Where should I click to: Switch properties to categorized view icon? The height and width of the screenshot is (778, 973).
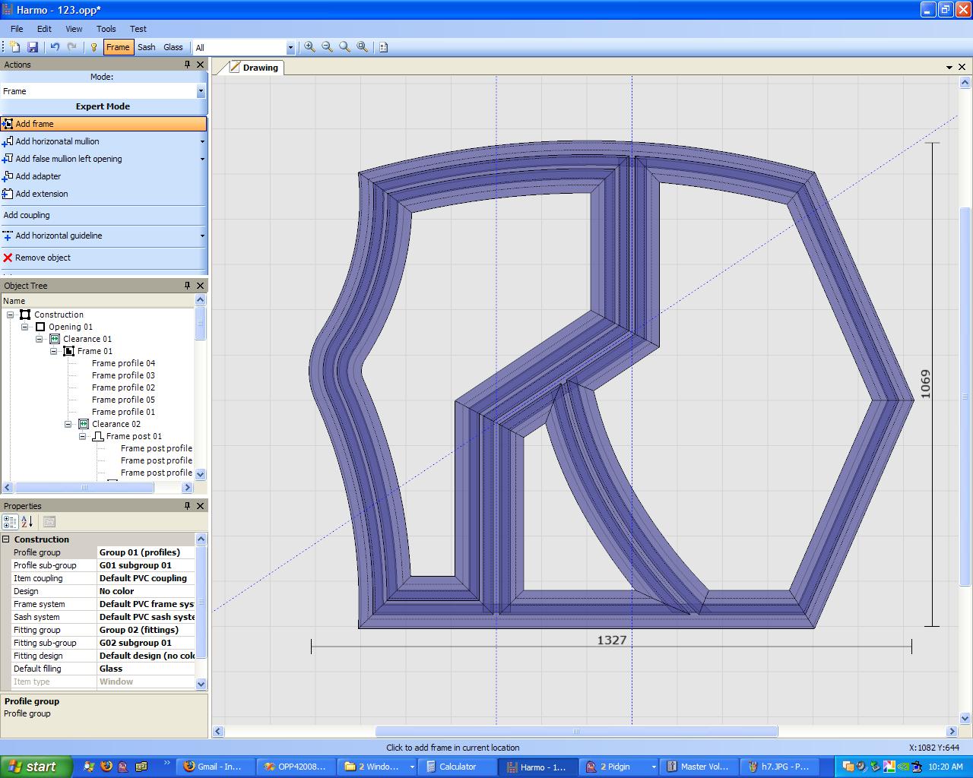(x=10, y=522)
